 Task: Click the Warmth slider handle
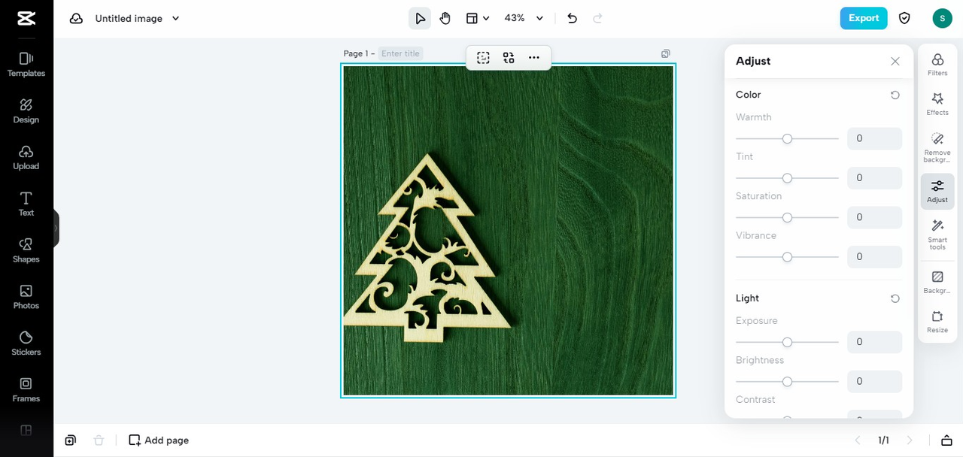coord(787,139)
